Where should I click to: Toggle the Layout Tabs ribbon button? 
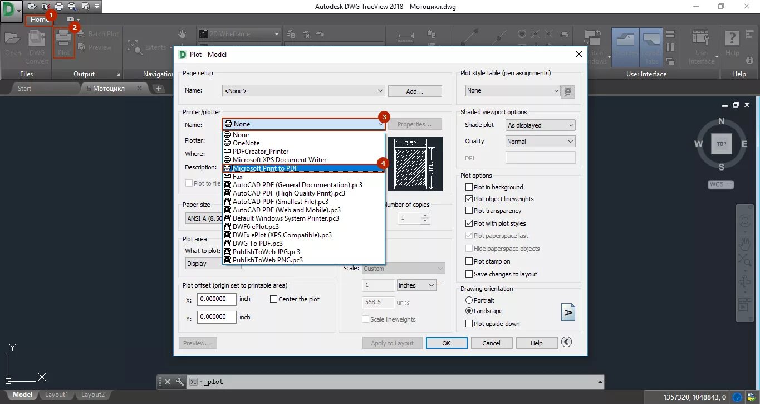coord(651,47)
